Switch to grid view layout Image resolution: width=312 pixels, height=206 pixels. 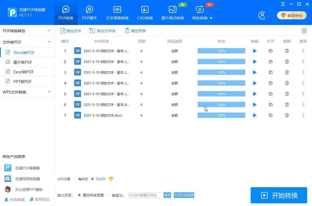pos(304,31)
